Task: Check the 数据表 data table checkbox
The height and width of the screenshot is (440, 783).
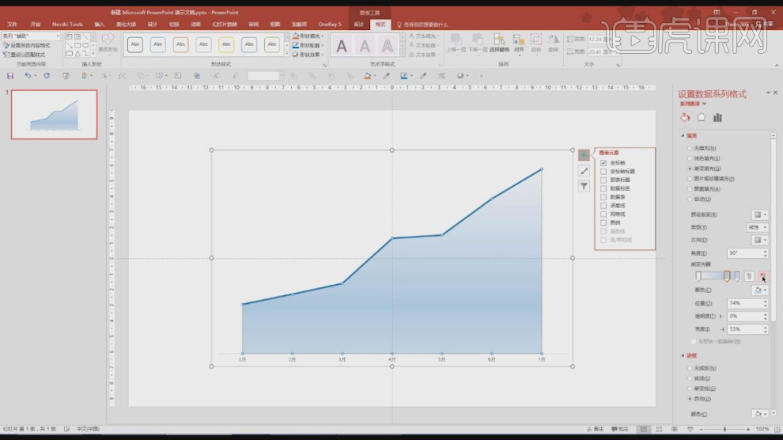Action: [x=603, y=197]
